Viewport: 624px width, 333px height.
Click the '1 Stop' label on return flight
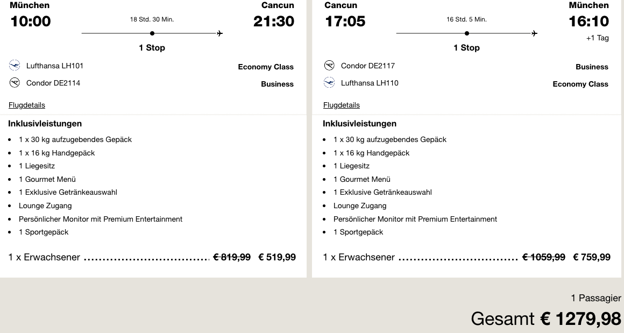467,47
